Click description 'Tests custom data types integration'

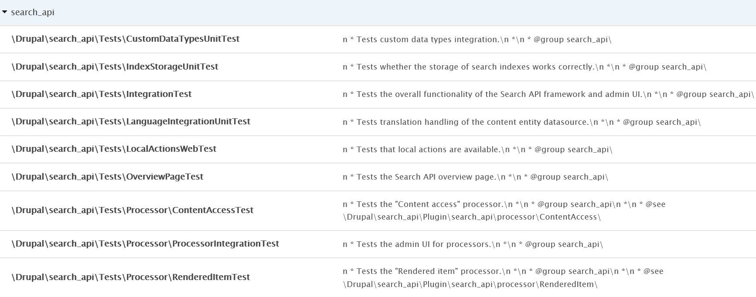[477, 40]
